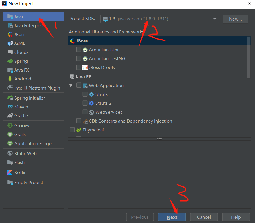Click the "1.8" SDK version text
Image resolution: width=255 pixels, height=223 pixels.
pos(112,19)
